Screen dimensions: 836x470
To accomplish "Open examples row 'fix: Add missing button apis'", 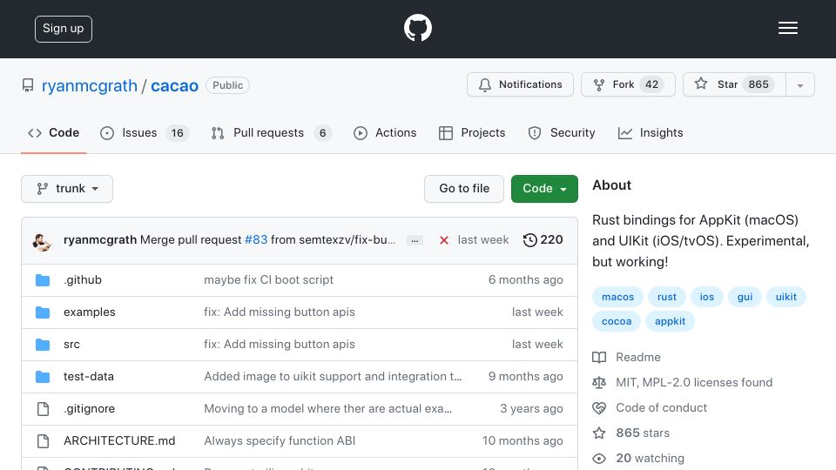I will pos(280,312).
